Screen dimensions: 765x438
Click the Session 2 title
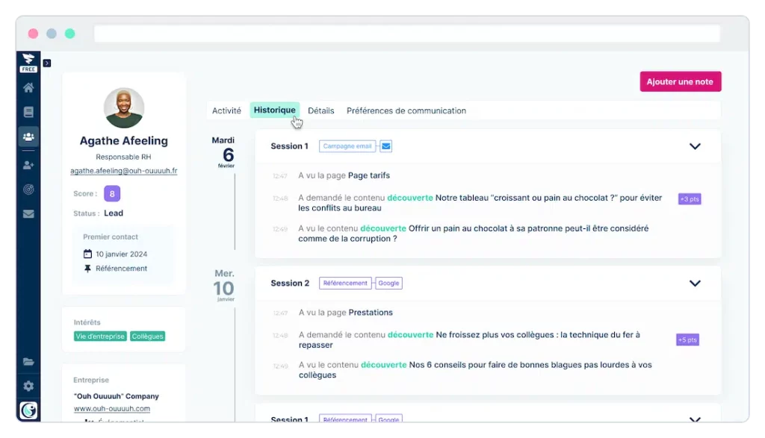(x=290, y=283)
